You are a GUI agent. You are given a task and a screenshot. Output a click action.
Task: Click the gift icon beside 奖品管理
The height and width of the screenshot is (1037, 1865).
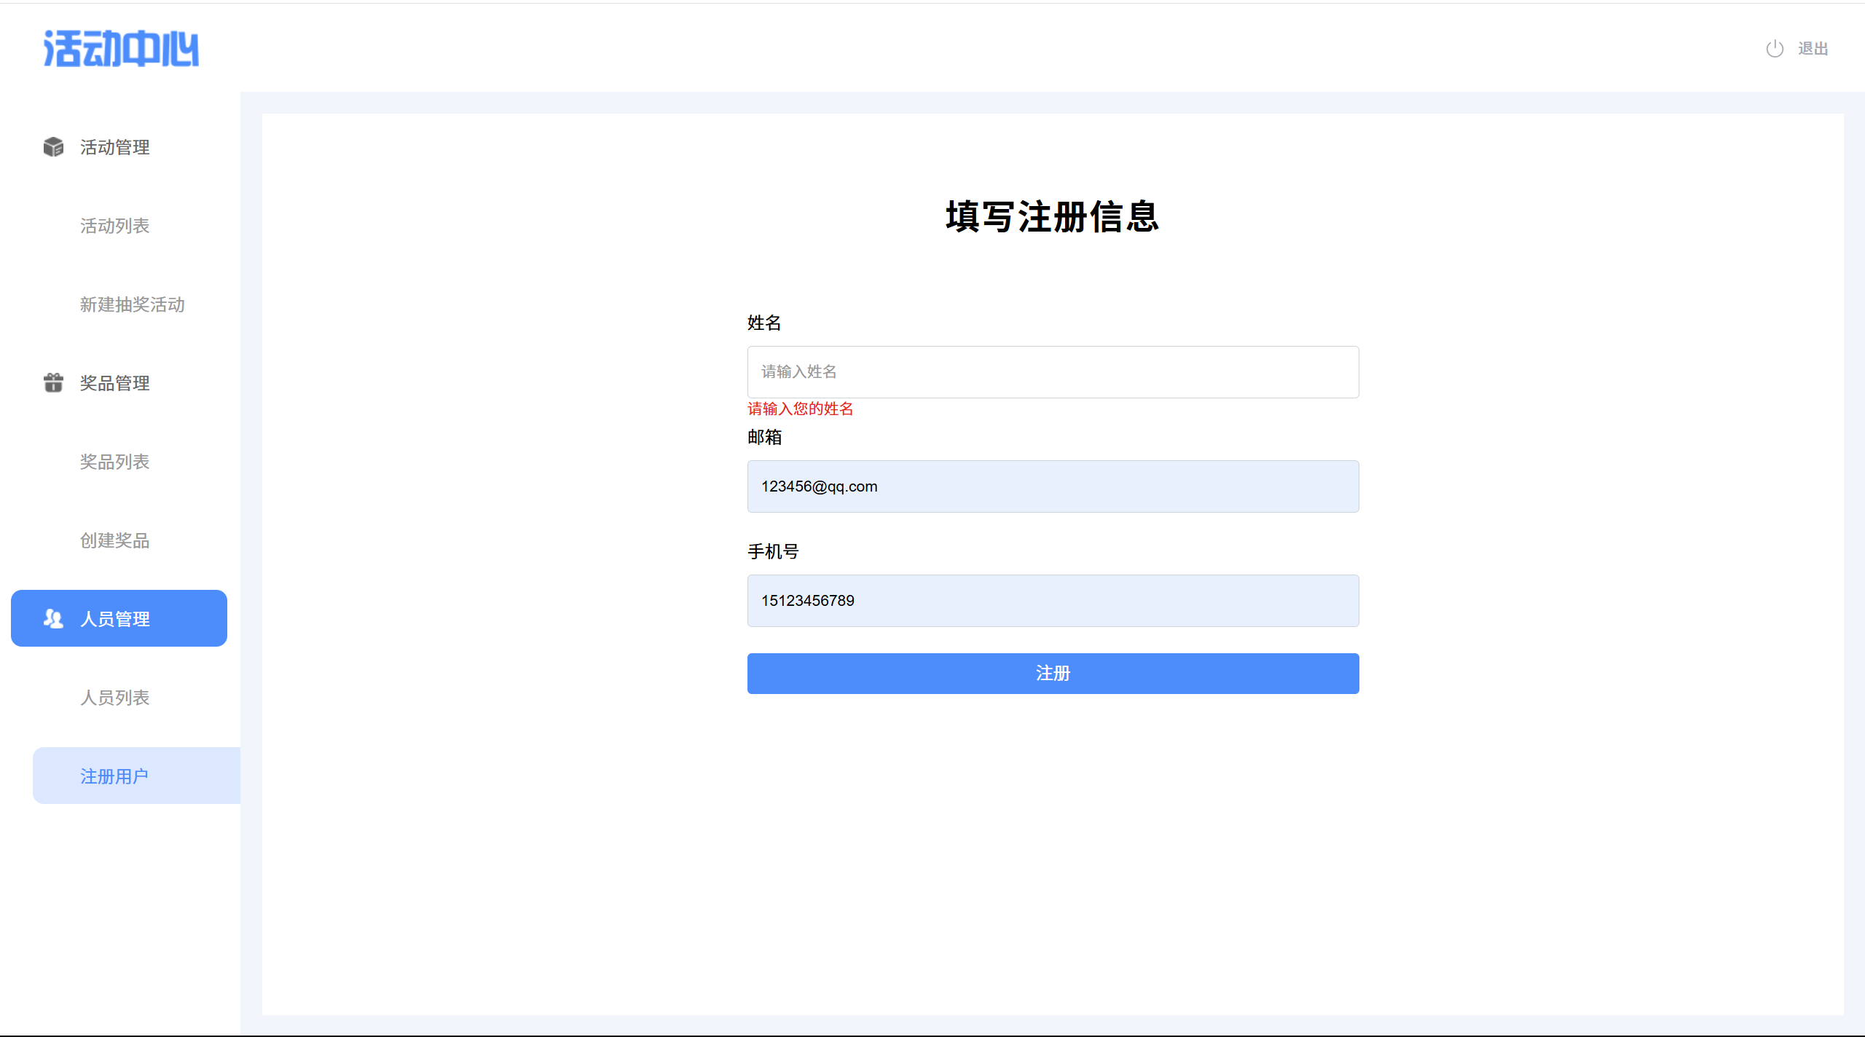[53, 383]
